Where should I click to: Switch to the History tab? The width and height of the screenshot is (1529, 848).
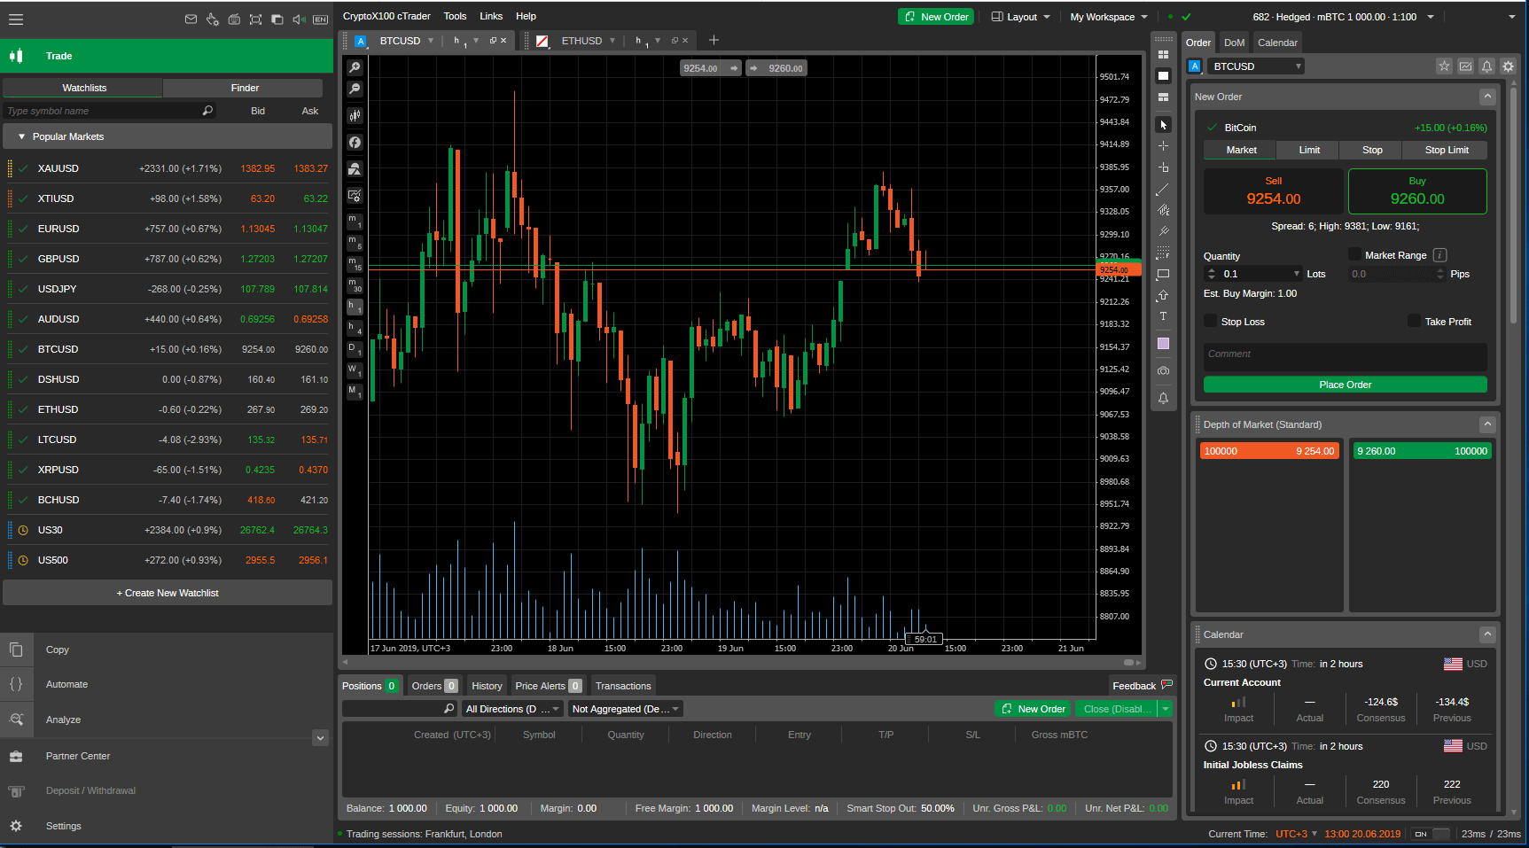click(x=487, y=686)
